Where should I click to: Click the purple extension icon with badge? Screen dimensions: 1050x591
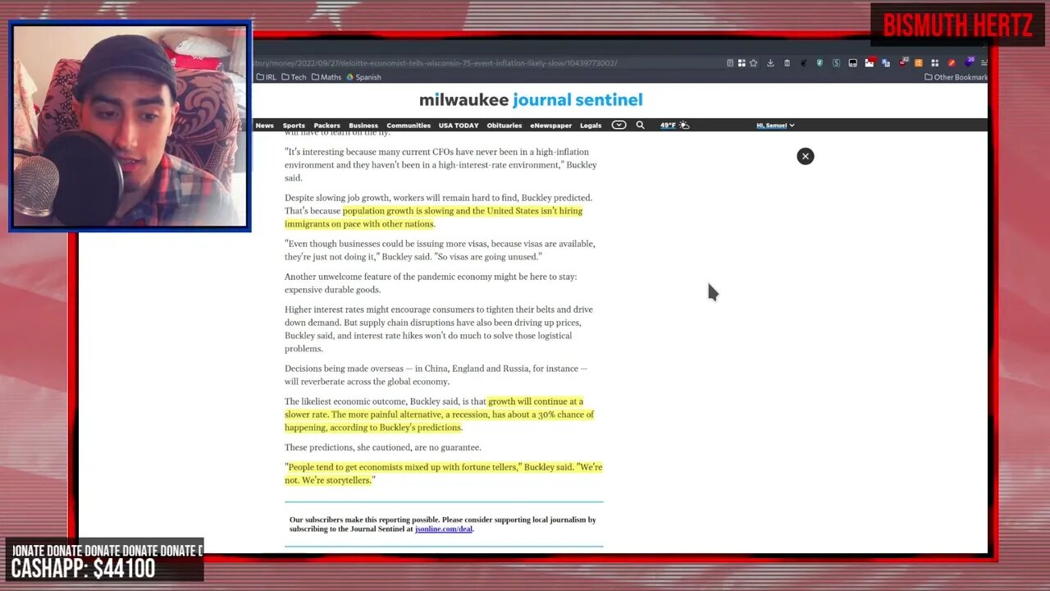[x=970, y=62]
